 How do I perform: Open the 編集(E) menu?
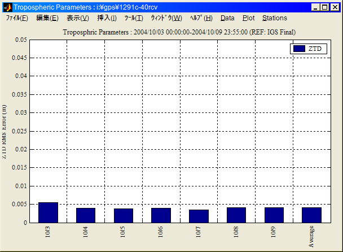47,18
